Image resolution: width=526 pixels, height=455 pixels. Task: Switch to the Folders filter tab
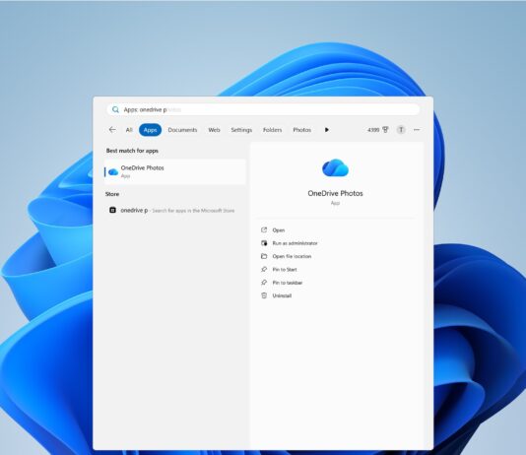point(273,130)
